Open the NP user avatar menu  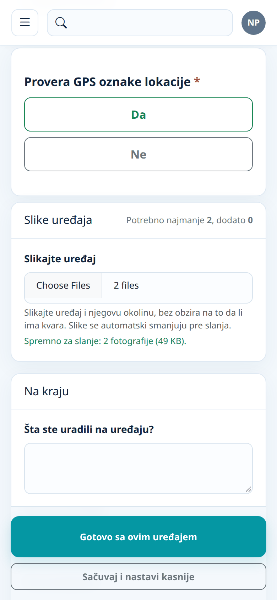pos(254,23)
